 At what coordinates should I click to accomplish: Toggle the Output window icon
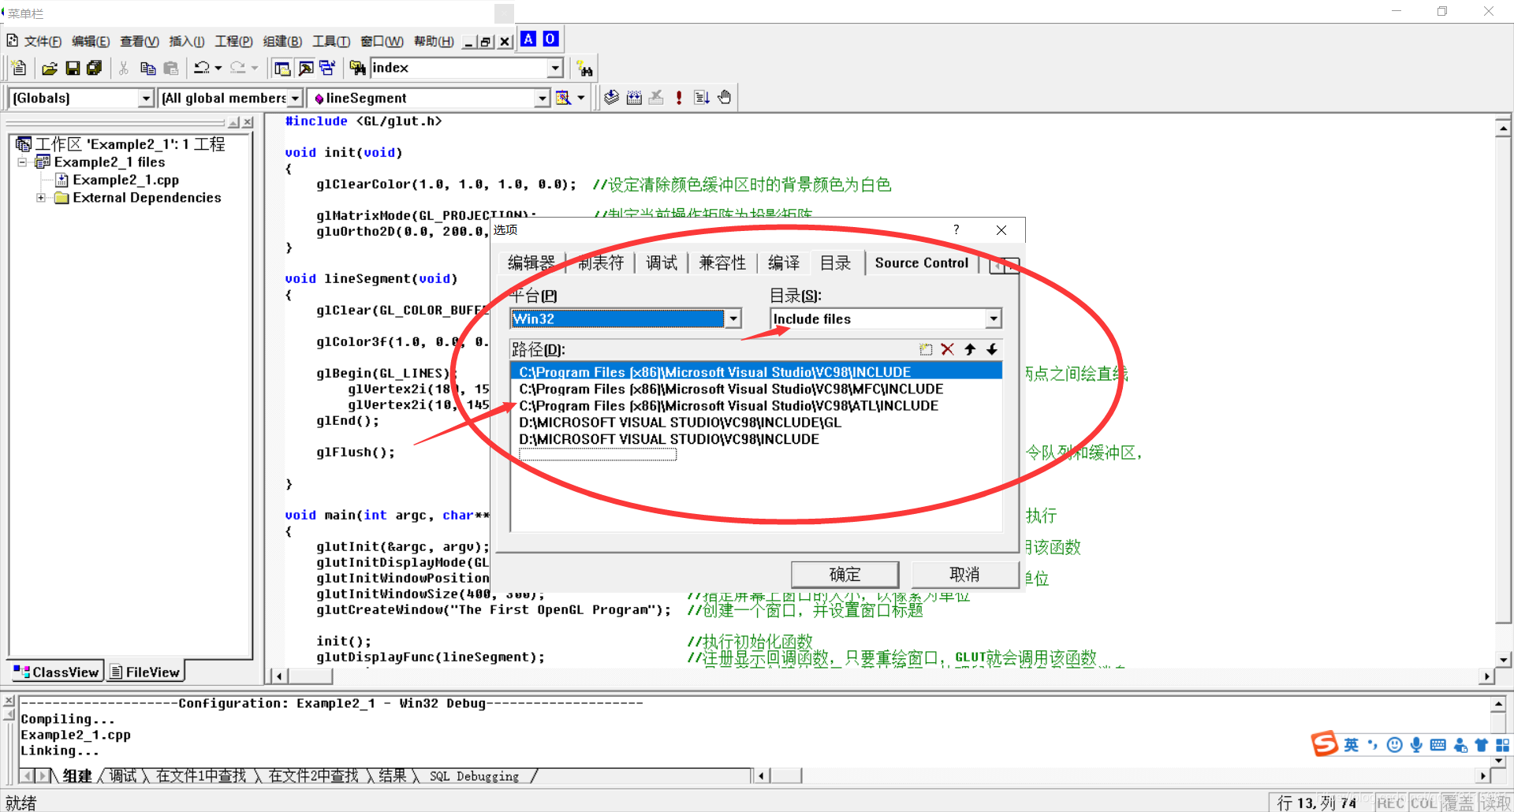[x=306, y=69]
